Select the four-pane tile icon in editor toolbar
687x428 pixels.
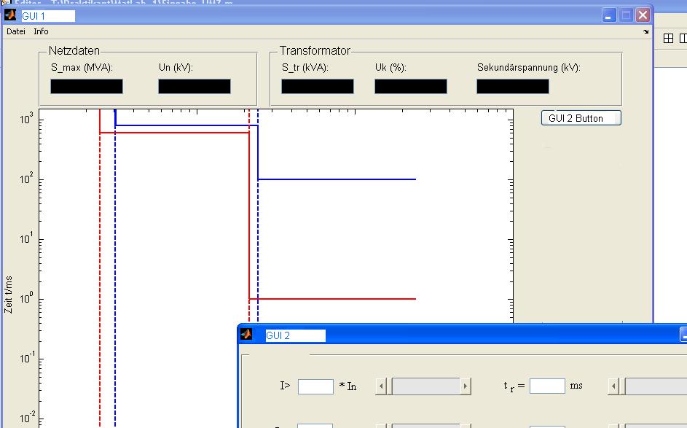tap(668, 39)
